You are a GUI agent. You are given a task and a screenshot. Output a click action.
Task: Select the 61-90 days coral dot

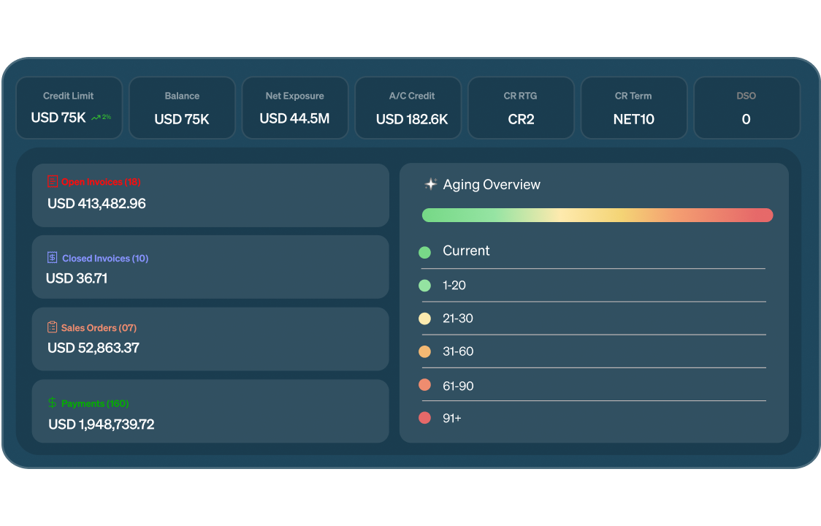point(424,385)
